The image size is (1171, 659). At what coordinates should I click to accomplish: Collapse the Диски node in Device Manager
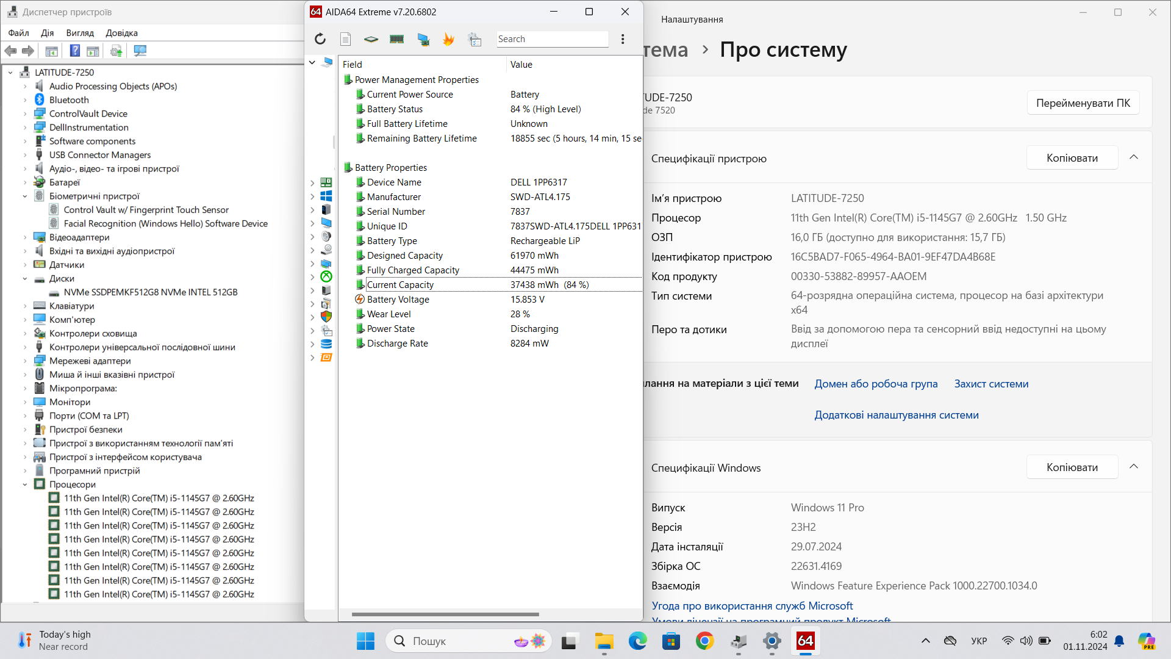click(25, 278)
